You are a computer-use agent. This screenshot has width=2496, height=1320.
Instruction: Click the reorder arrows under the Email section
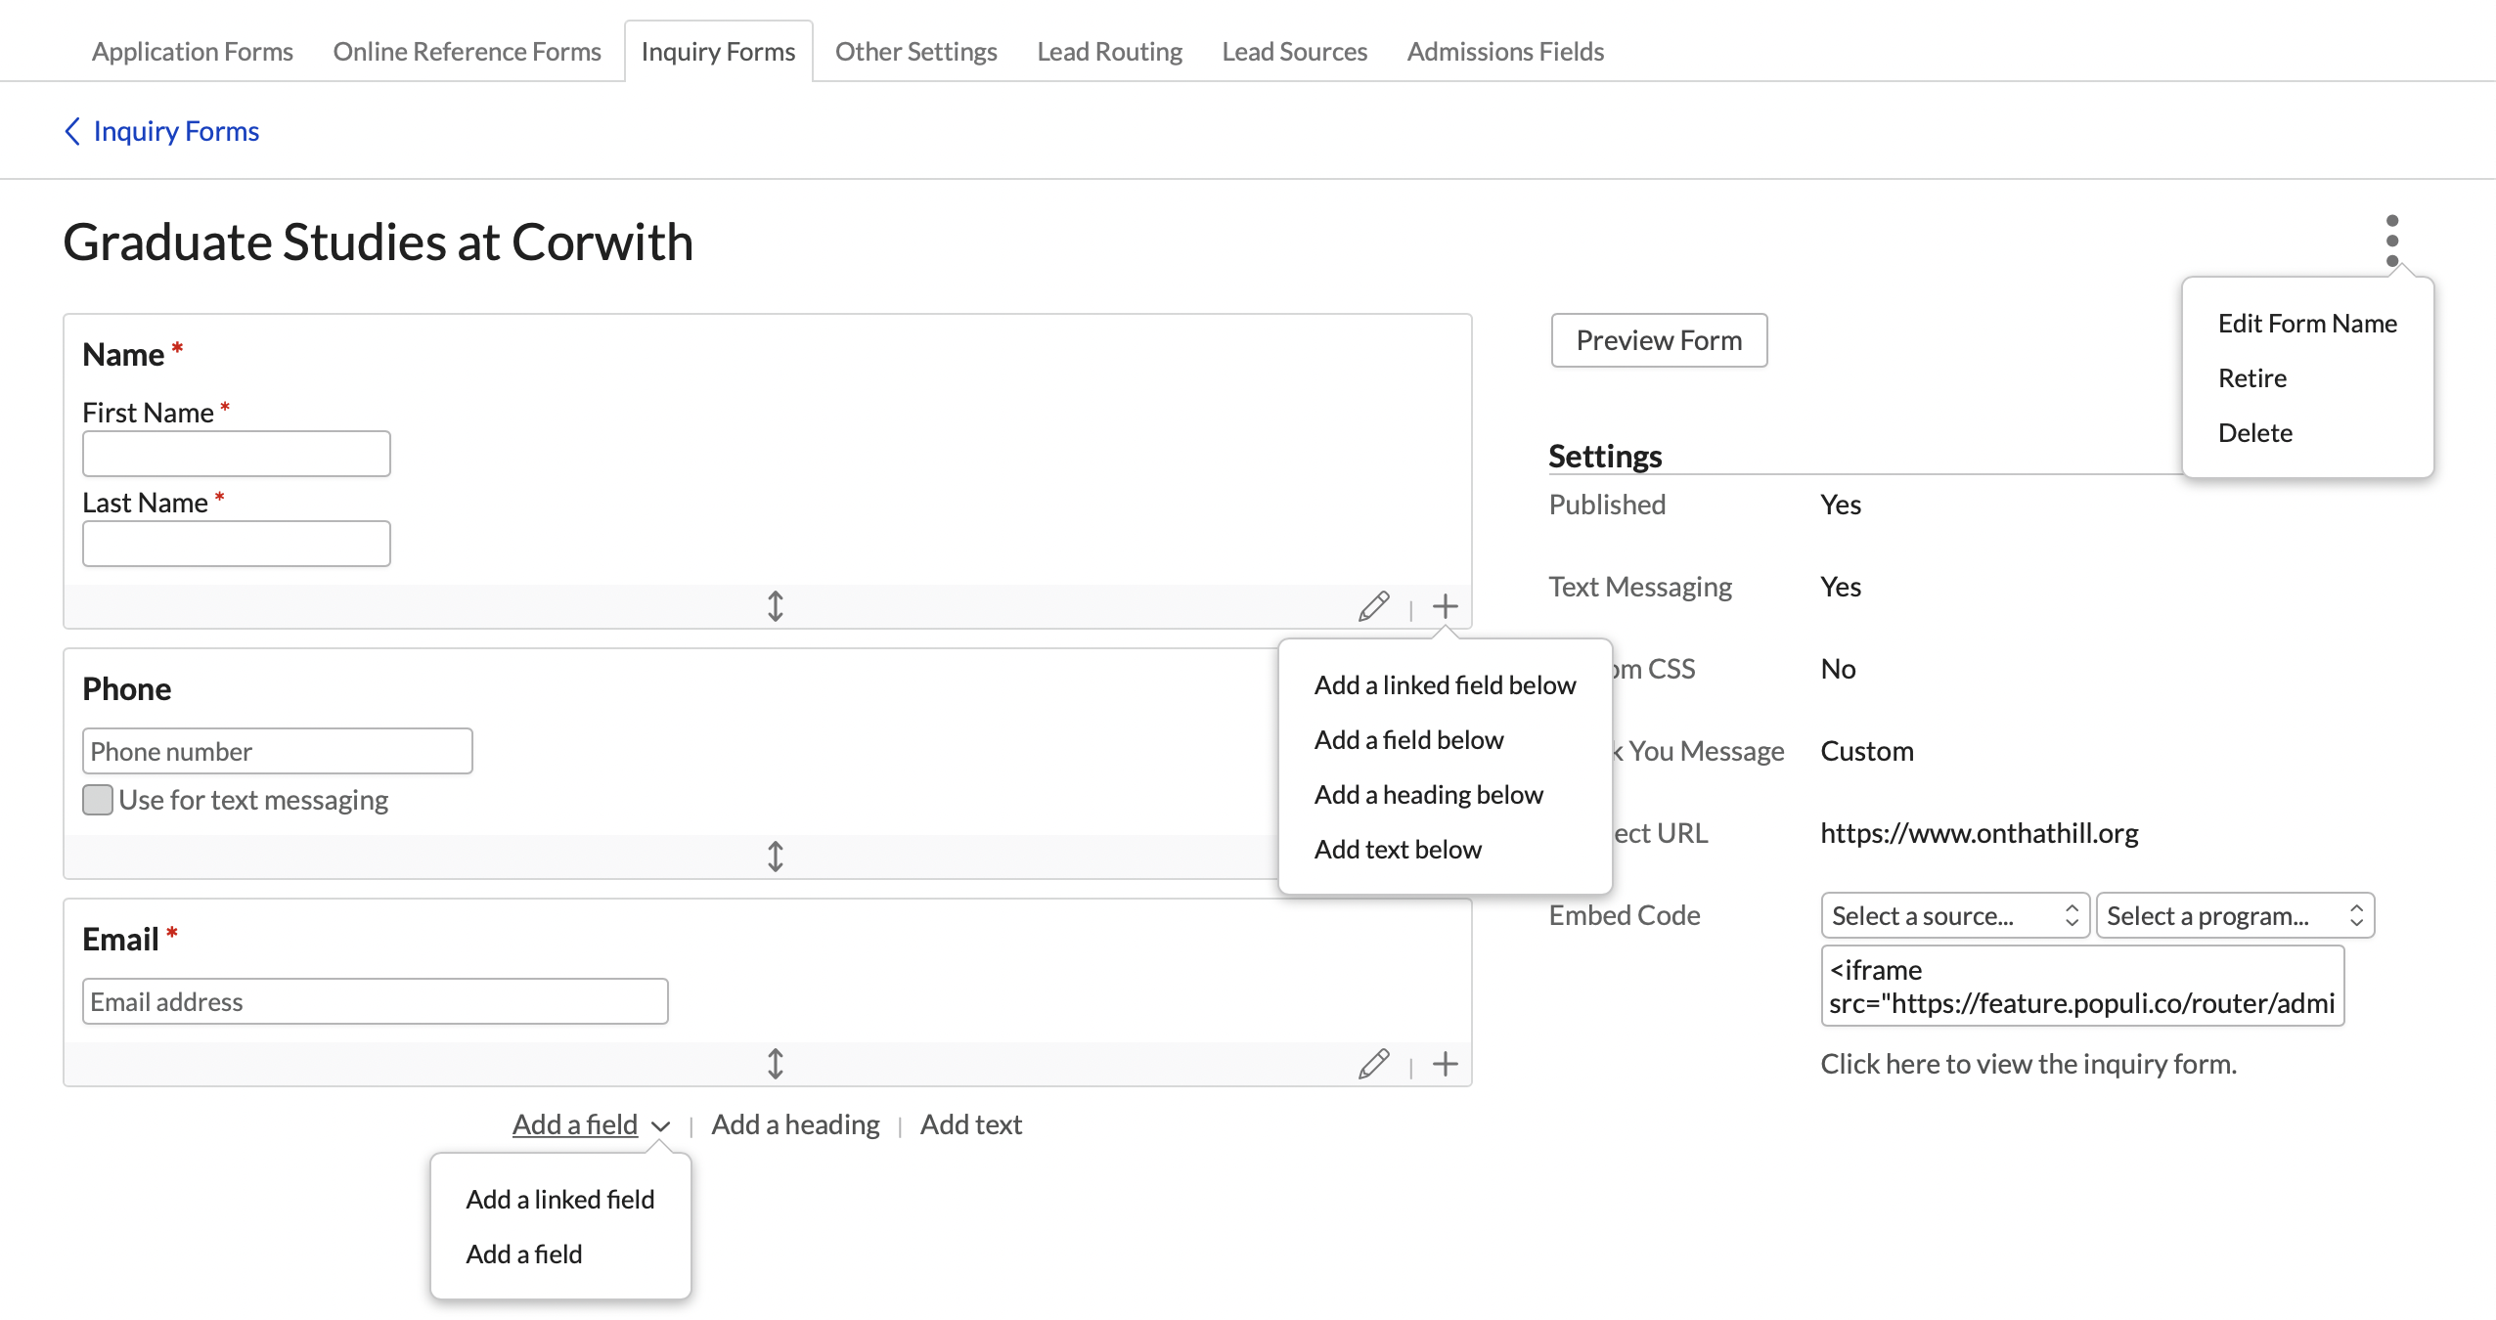click(x=775, y=1064)
